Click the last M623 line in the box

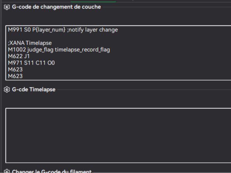pyautogui.click(x=15, y=76)
